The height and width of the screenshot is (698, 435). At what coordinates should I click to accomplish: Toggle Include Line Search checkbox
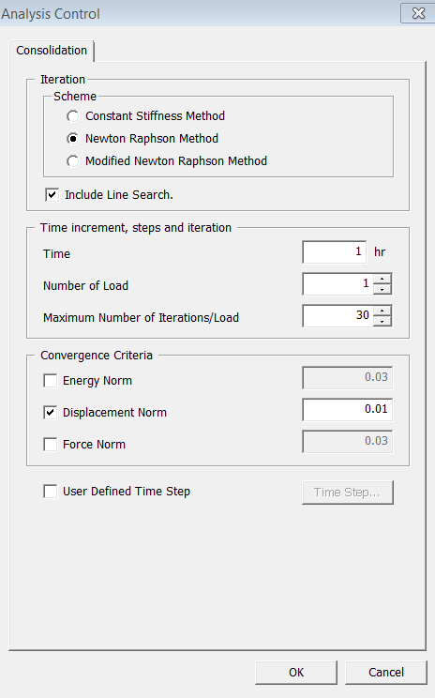pyautogui.click(x=52, y=194)
